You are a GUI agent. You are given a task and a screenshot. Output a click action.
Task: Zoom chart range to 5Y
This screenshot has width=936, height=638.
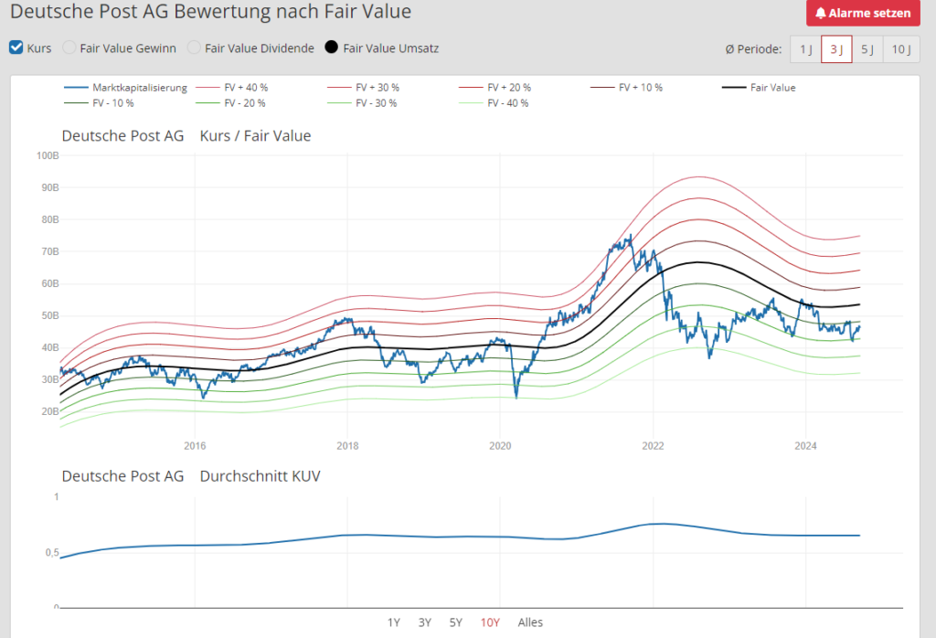455,622
